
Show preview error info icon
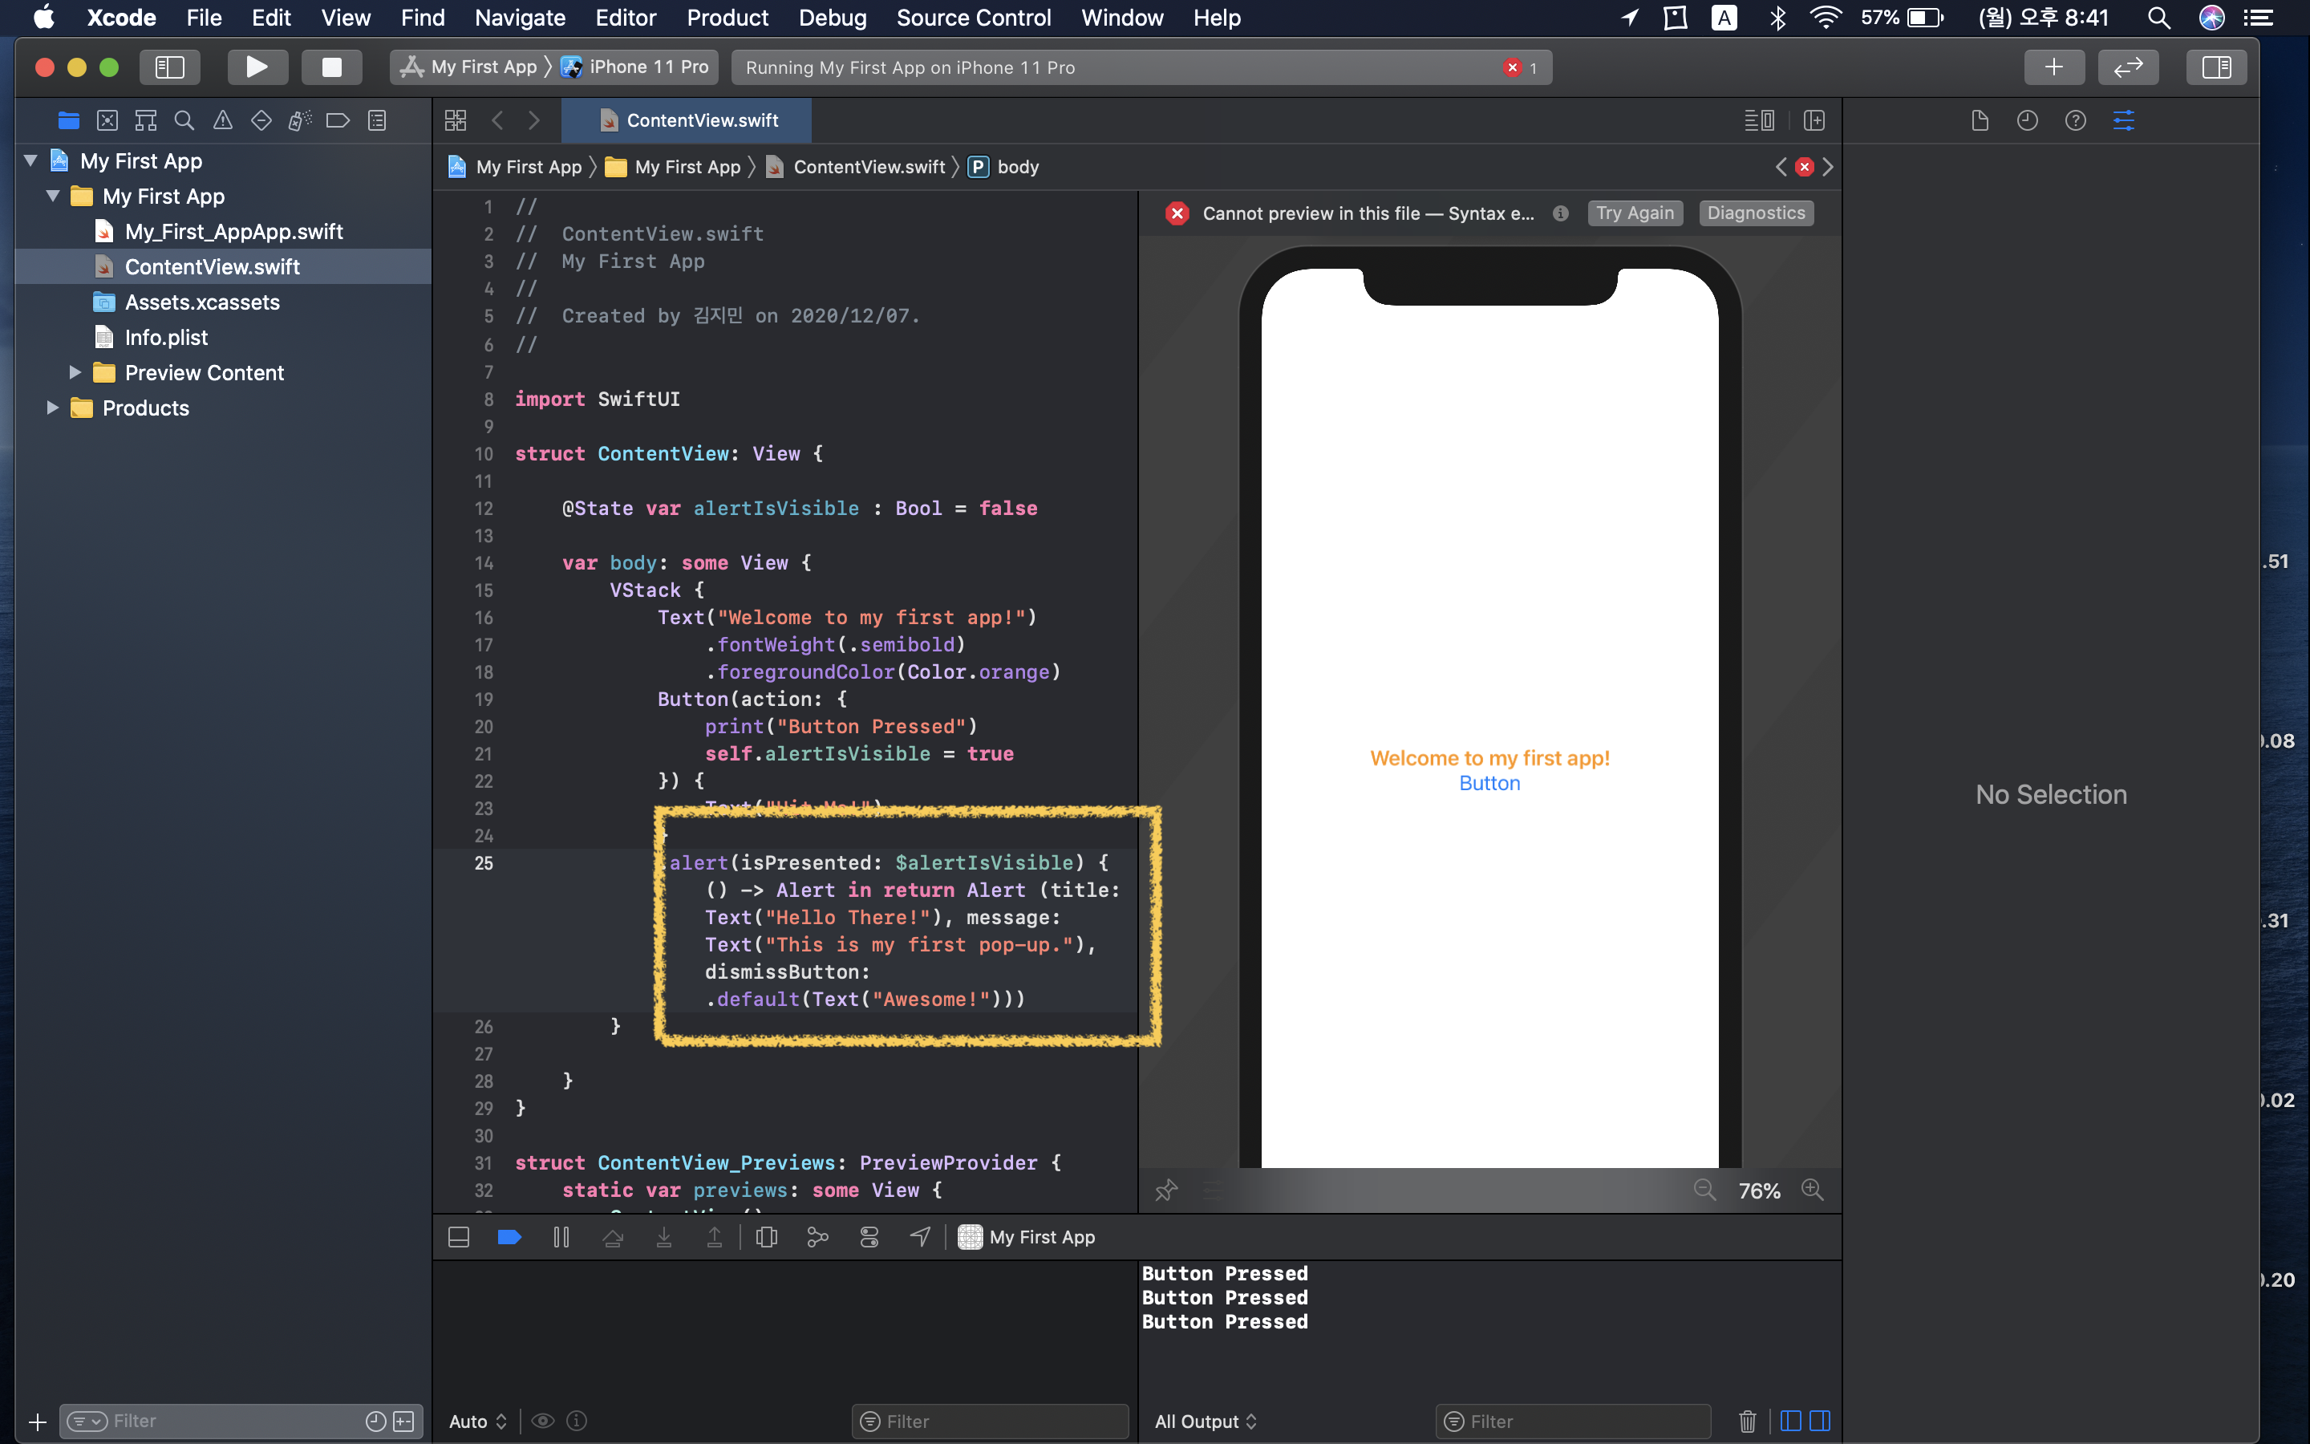point(1561,213)
